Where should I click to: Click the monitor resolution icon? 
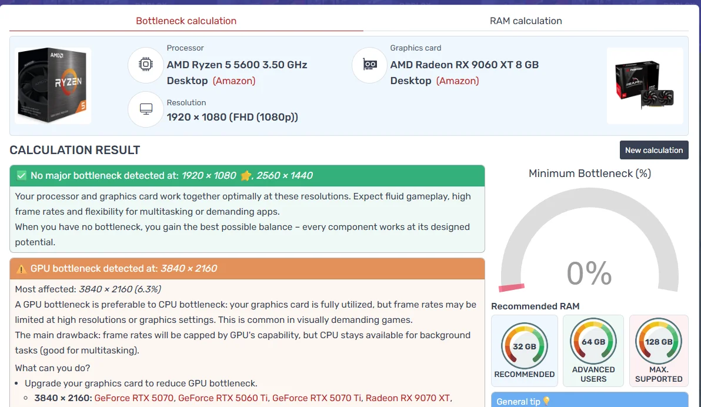pyautogui.click(x=146, y=109)
